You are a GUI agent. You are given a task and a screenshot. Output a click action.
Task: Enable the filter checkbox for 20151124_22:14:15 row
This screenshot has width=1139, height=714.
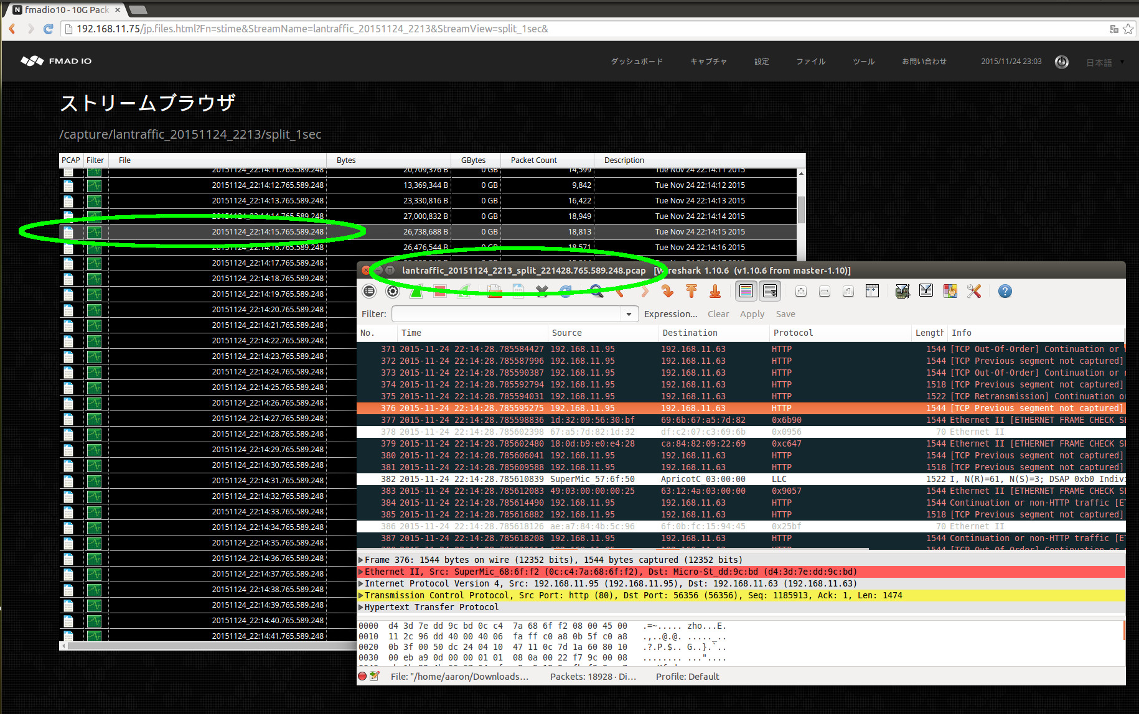pyautogui.click(x=94, y=231)
